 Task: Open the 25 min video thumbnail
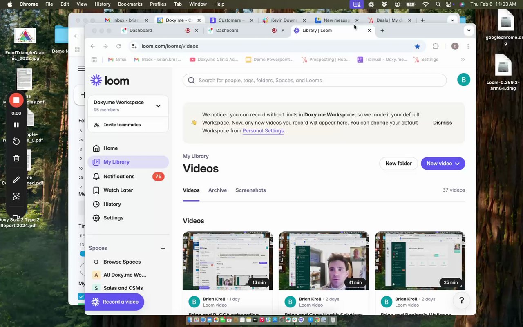(x=420, y=261)
